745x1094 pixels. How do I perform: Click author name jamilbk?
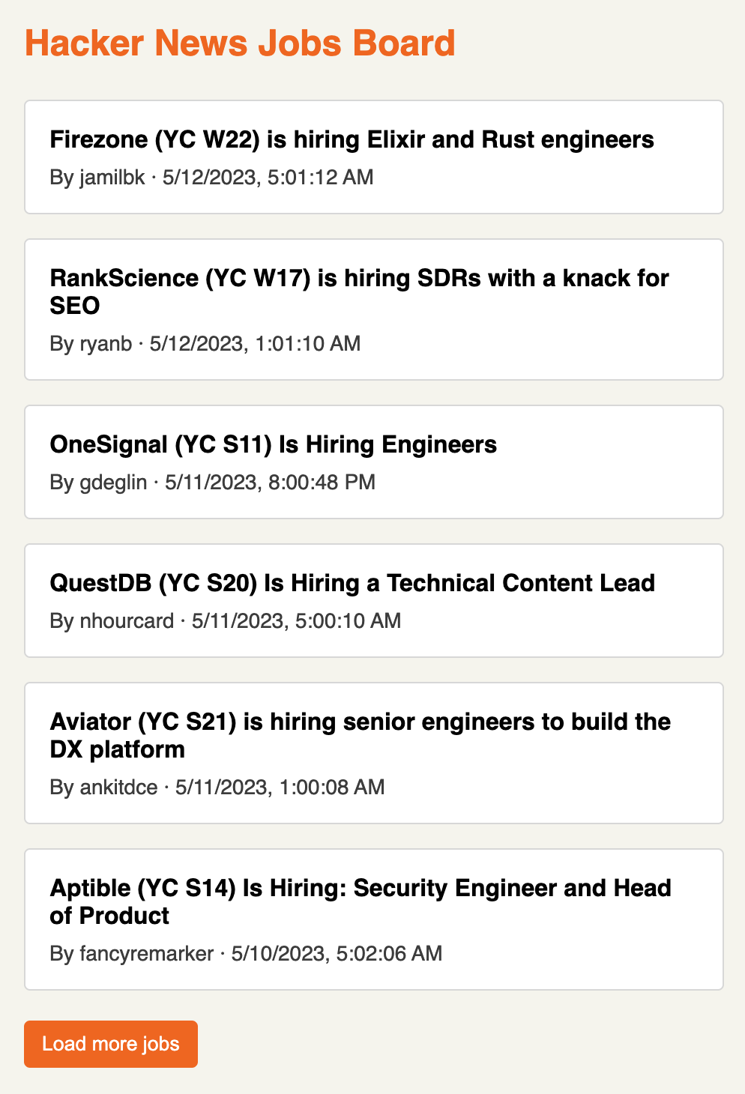coord(112,178)
